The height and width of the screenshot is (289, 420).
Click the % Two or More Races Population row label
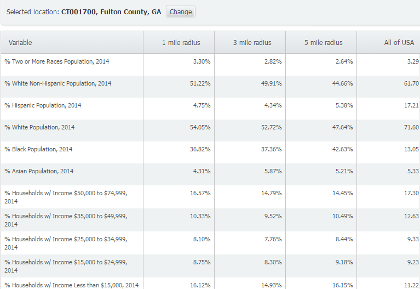[56, 61]
